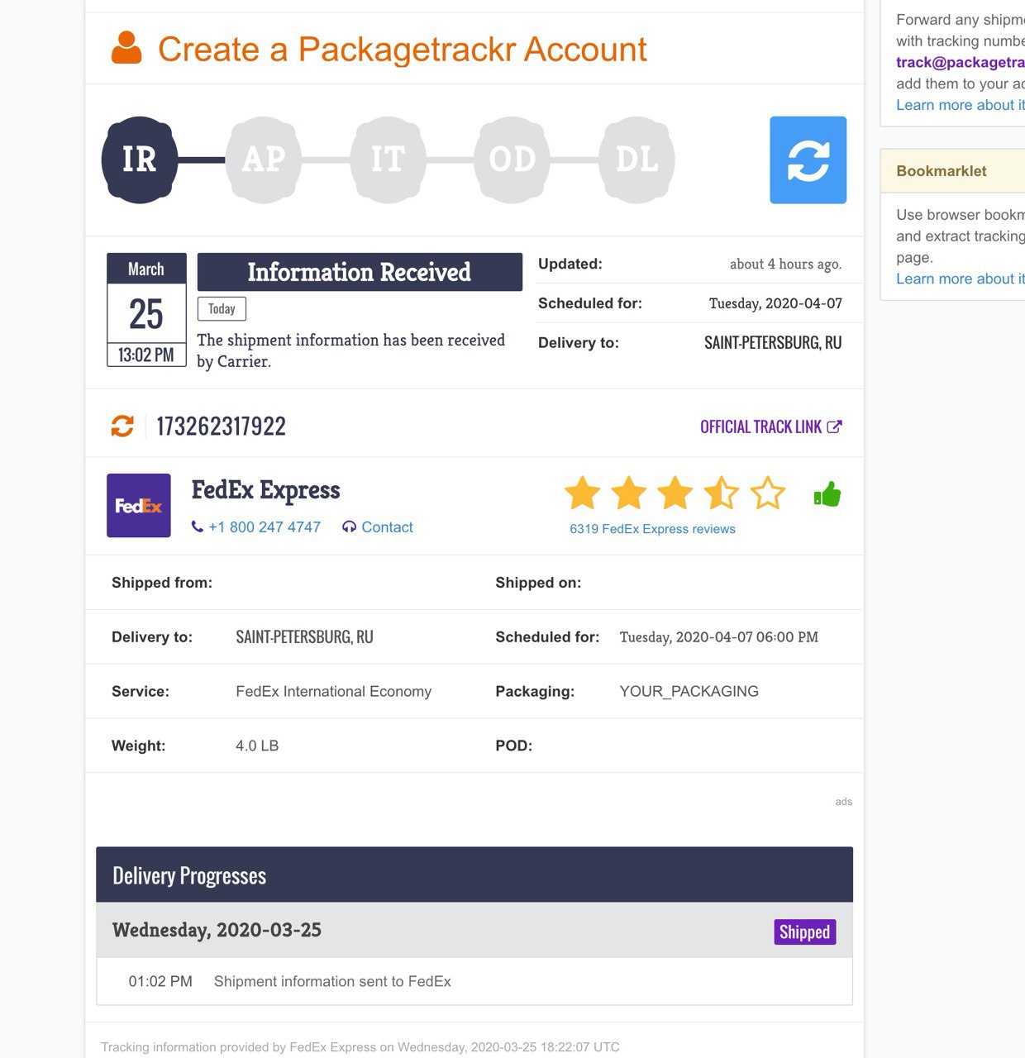
Task: Click 'Tuesday, 2020-04-07 06:00 PM' scheduled value
Action: [719, 637]
